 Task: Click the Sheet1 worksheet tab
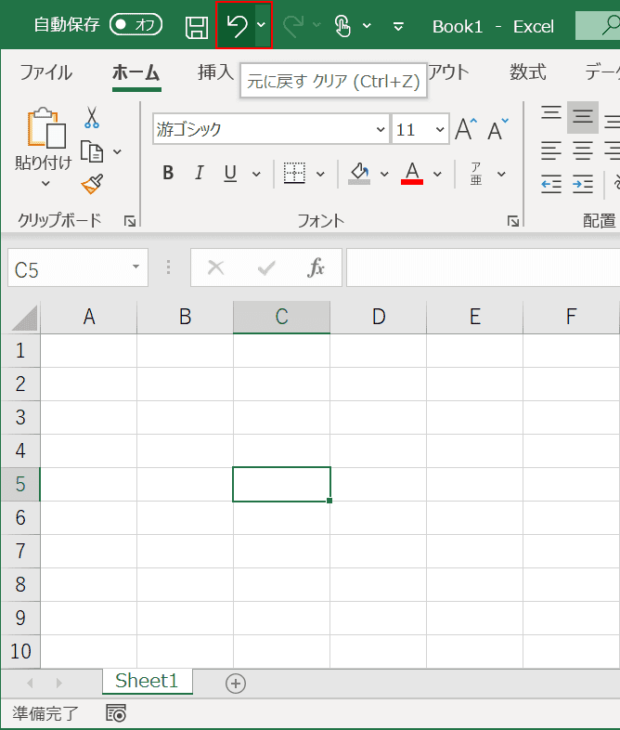pyautogui.click(x=147, y=682)
